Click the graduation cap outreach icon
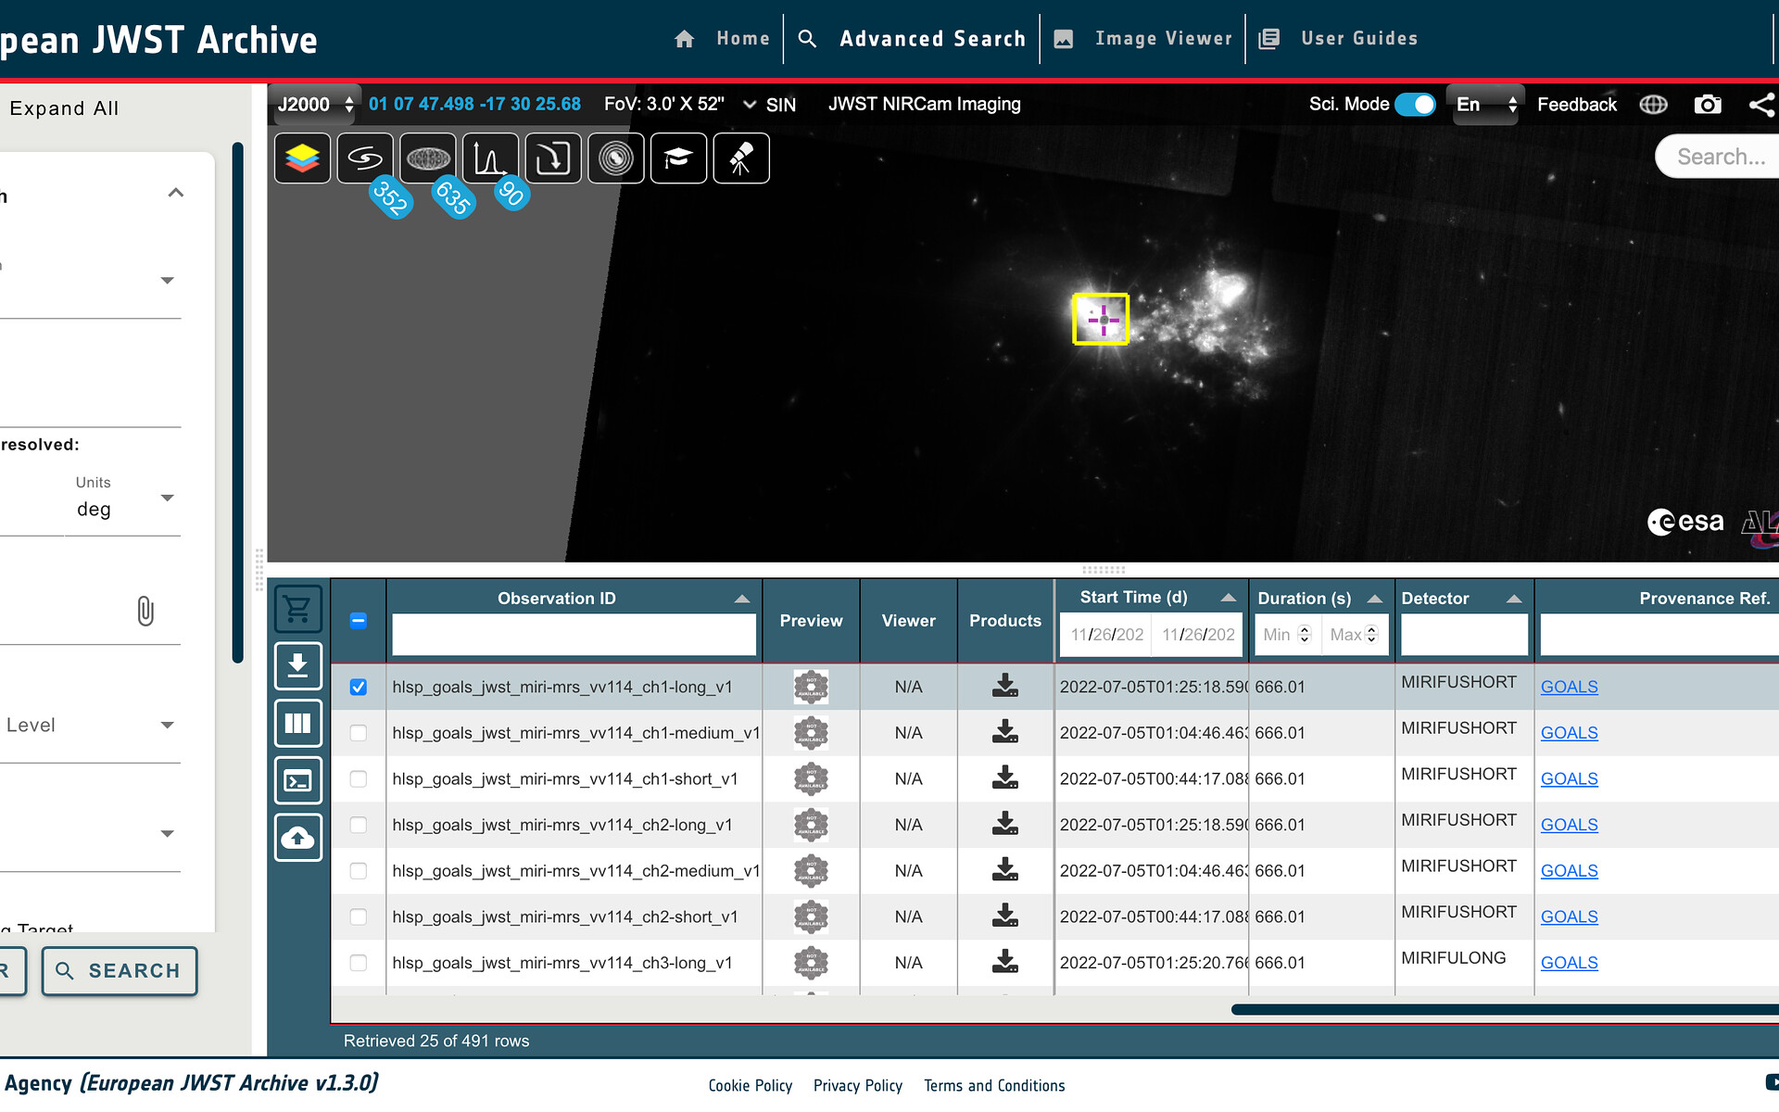The width and height of the screenshot is (1779, 1112). [x=678, y=158]
